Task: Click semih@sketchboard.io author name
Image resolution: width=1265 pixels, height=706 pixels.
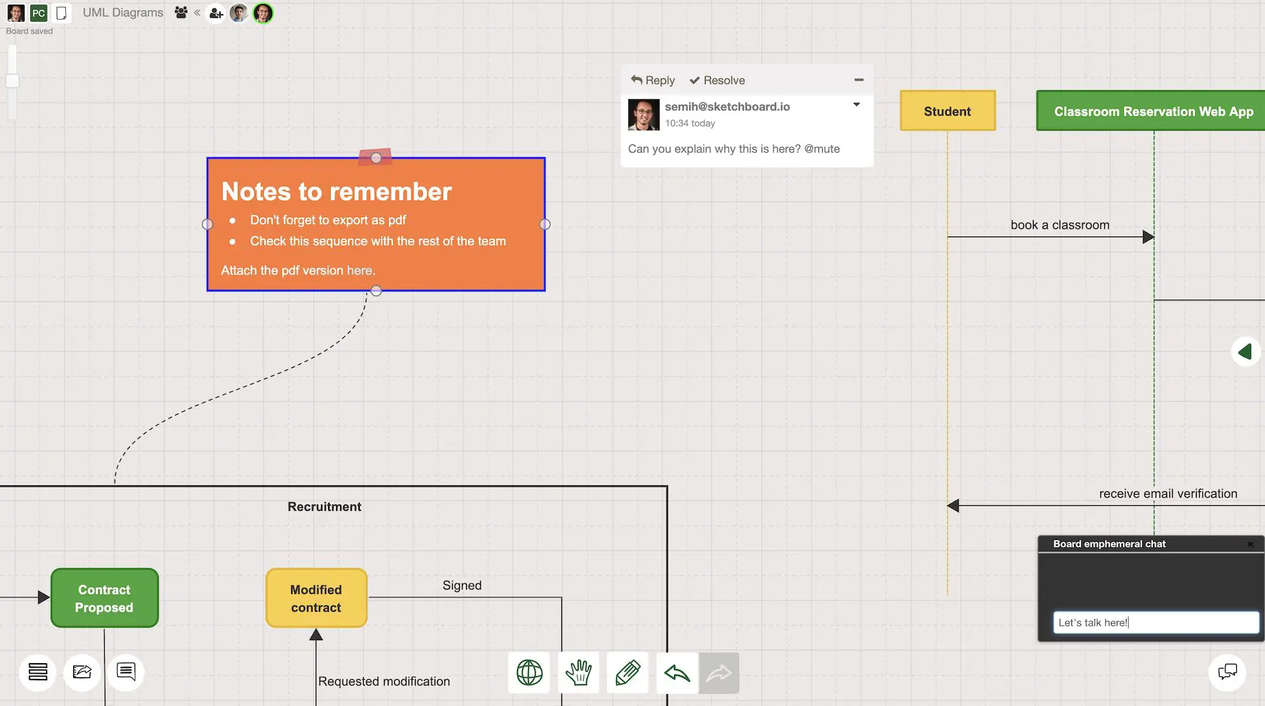Action: coord(727,106)
